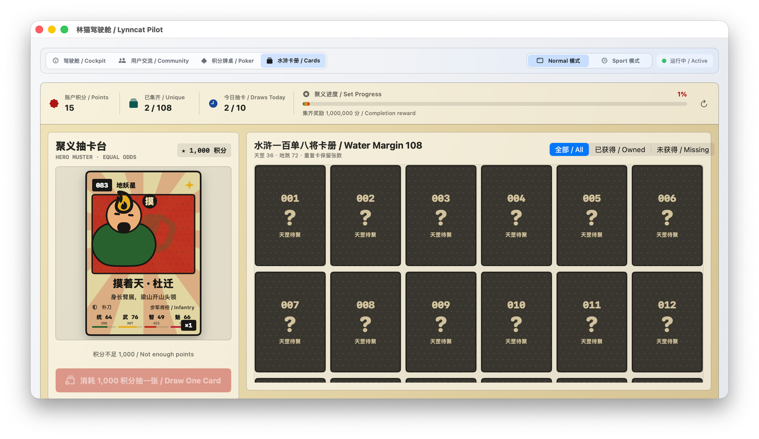
Task: Filter by 已获得 / Owned cards
Action: point(620,150)
